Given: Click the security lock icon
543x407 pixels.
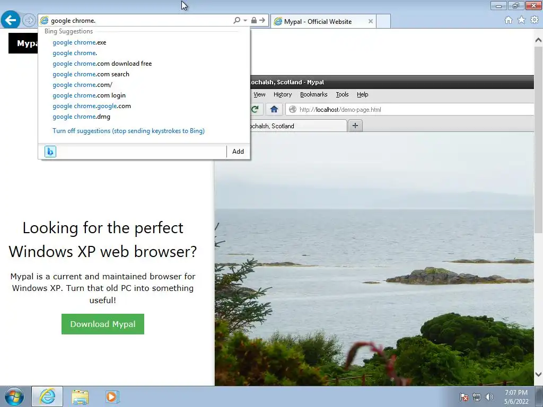Looking at the screenshot, I should [254, 21].
